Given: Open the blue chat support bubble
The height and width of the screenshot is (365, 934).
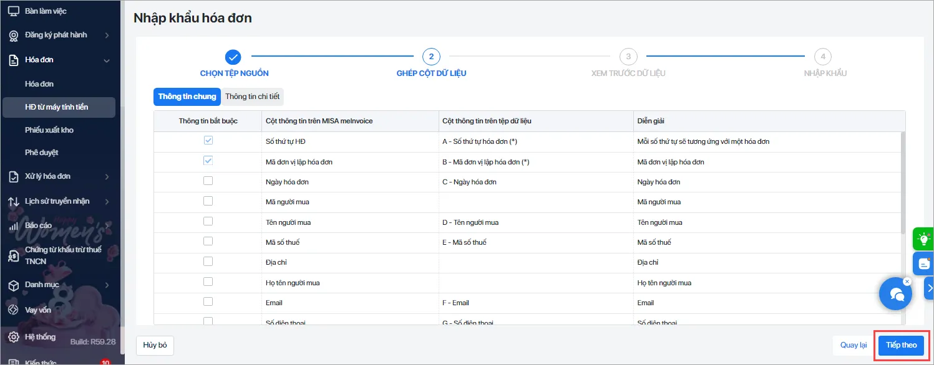Looking at the screenshot, I should click(895, 294).
